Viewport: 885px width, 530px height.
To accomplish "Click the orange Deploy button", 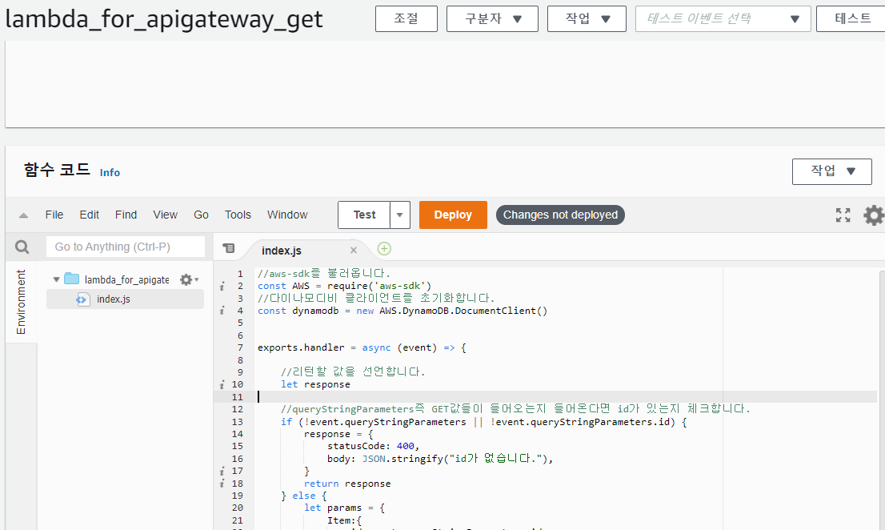I will [x=453, y=215].
